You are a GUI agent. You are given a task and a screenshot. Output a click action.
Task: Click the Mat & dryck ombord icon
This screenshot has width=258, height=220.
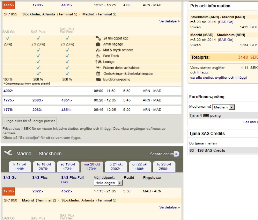(98, 50)
